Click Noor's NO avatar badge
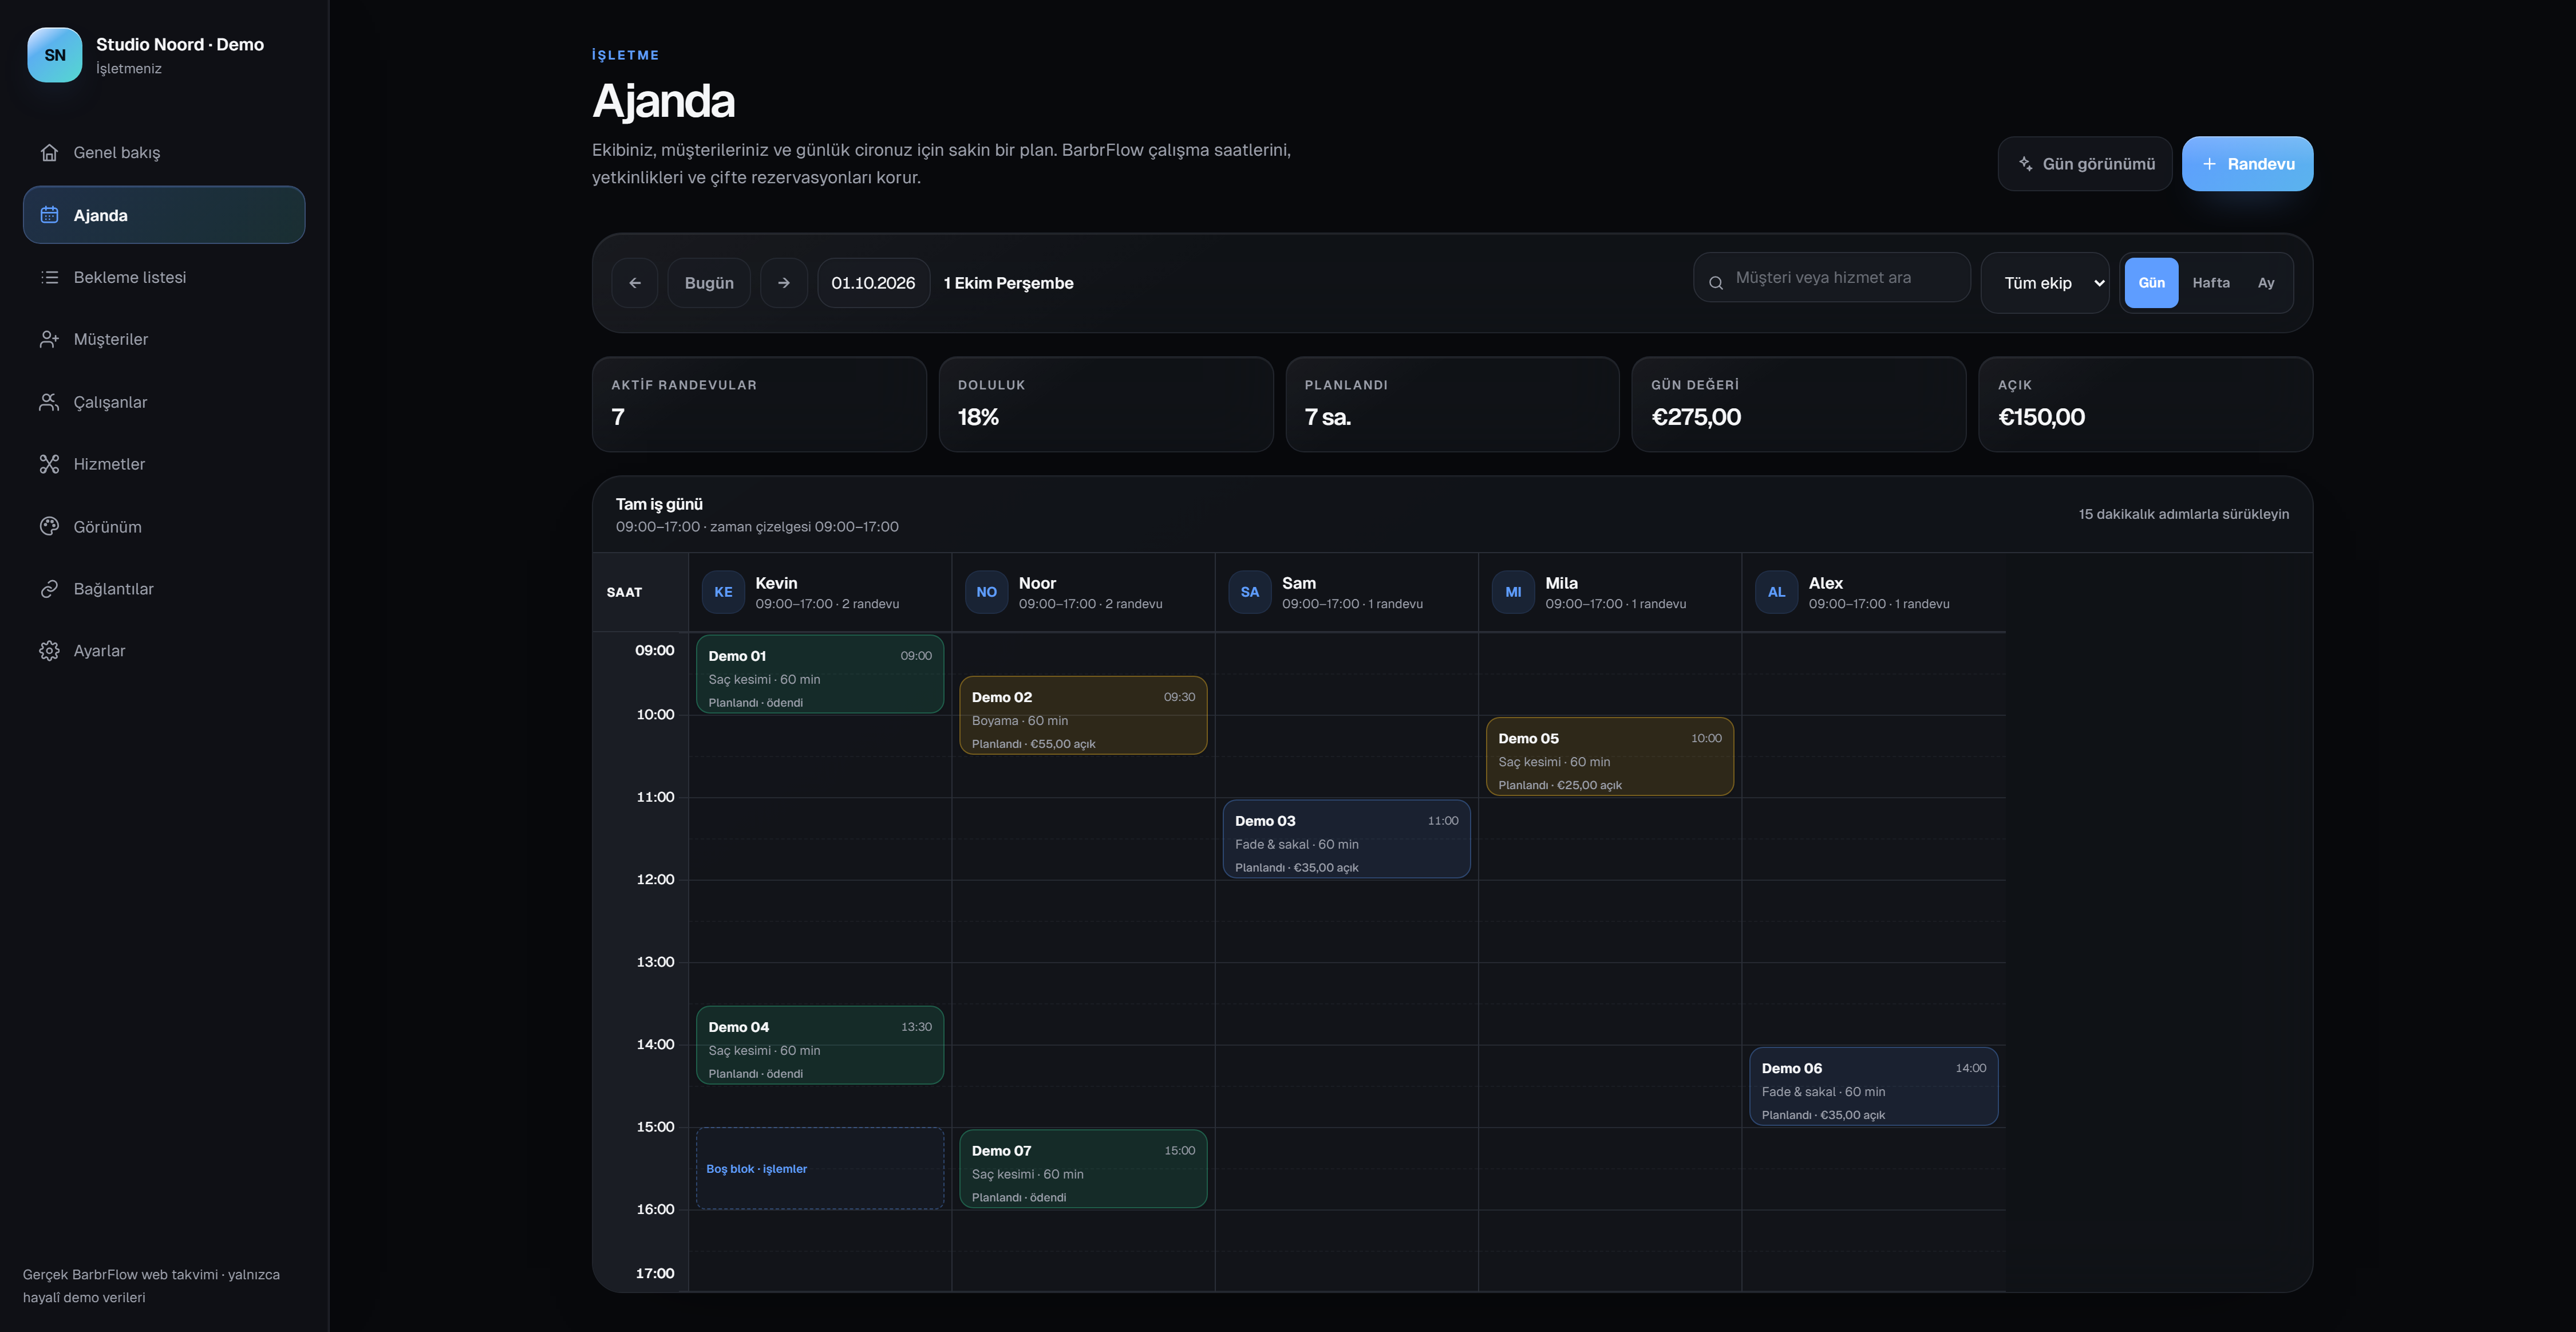 pos(986,592)
